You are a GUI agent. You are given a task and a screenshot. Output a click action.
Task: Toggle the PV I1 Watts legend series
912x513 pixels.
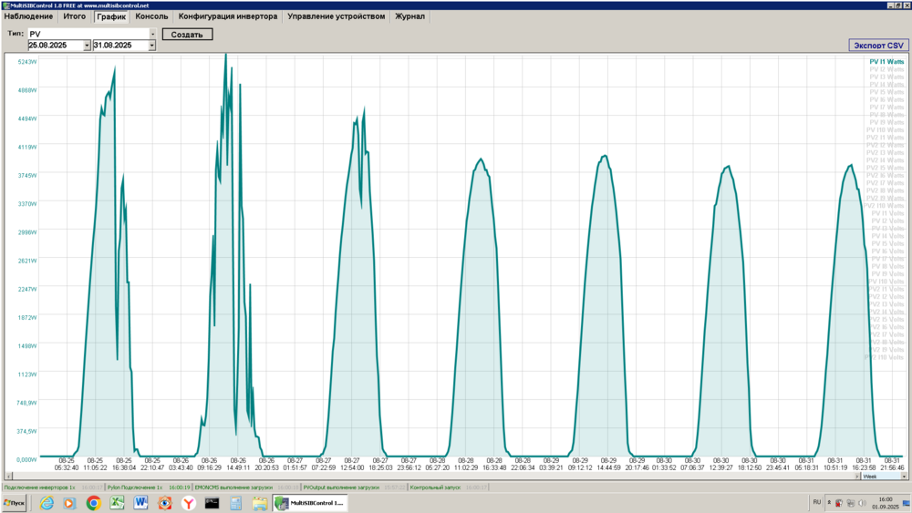coord(886,62)
